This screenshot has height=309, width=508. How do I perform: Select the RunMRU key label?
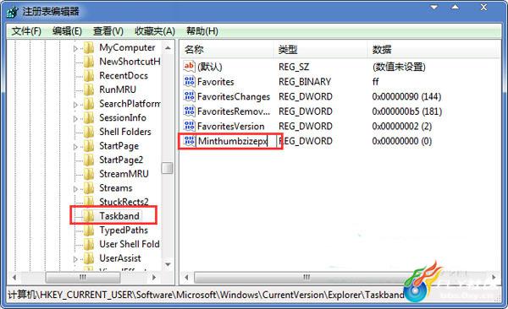tap(118, 89)
